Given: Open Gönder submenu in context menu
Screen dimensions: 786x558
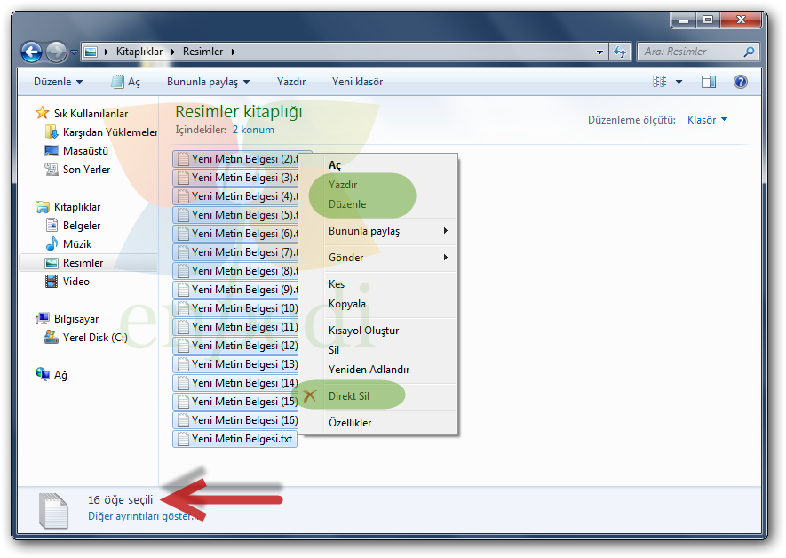Looking at the screenshot, I should pyautogui.click(x=378, y=258).
